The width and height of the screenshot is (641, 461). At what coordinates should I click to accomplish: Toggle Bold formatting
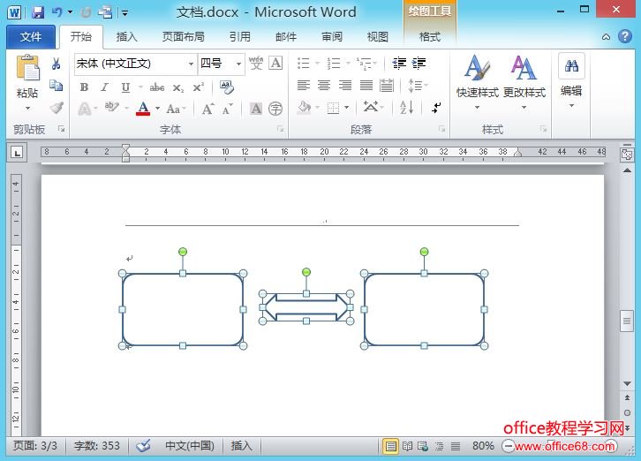(x=84, y=87)
